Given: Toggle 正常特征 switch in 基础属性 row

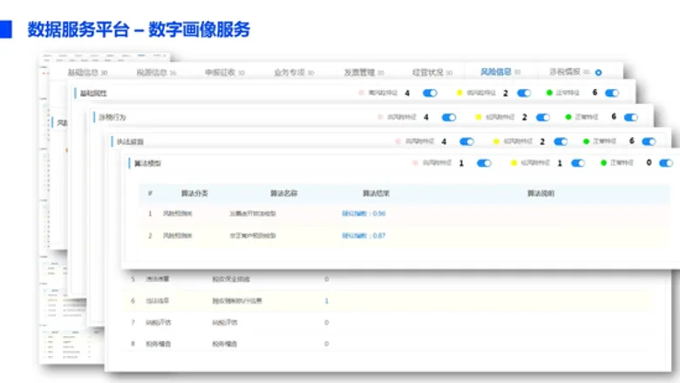Looking at the screenshot, I should coord(612,92).
